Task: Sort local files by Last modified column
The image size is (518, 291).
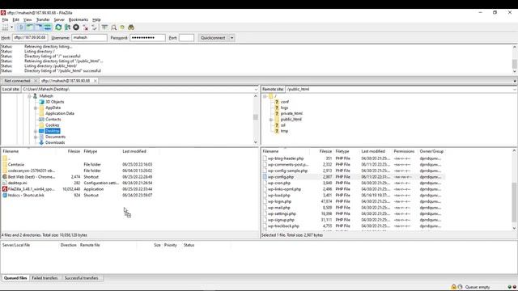Action: (134, 151)
